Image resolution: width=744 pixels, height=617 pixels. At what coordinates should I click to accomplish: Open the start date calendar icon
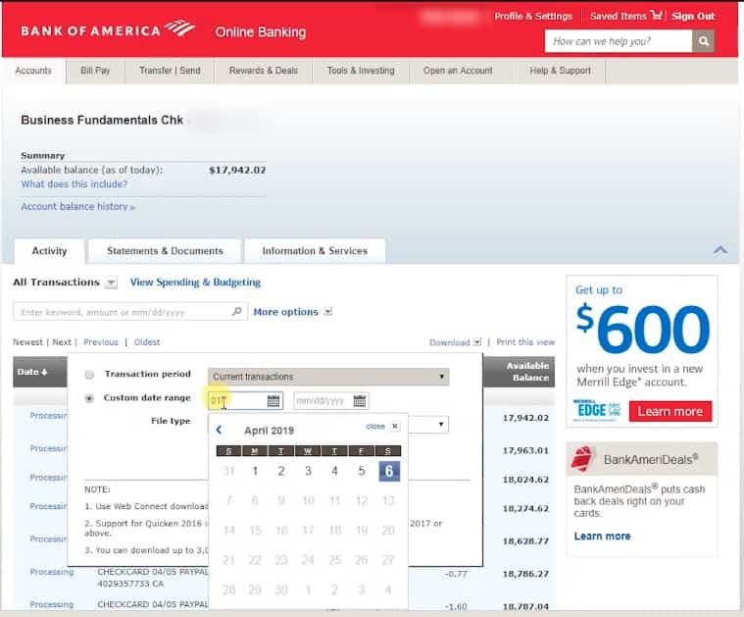[x=273, y=400]
